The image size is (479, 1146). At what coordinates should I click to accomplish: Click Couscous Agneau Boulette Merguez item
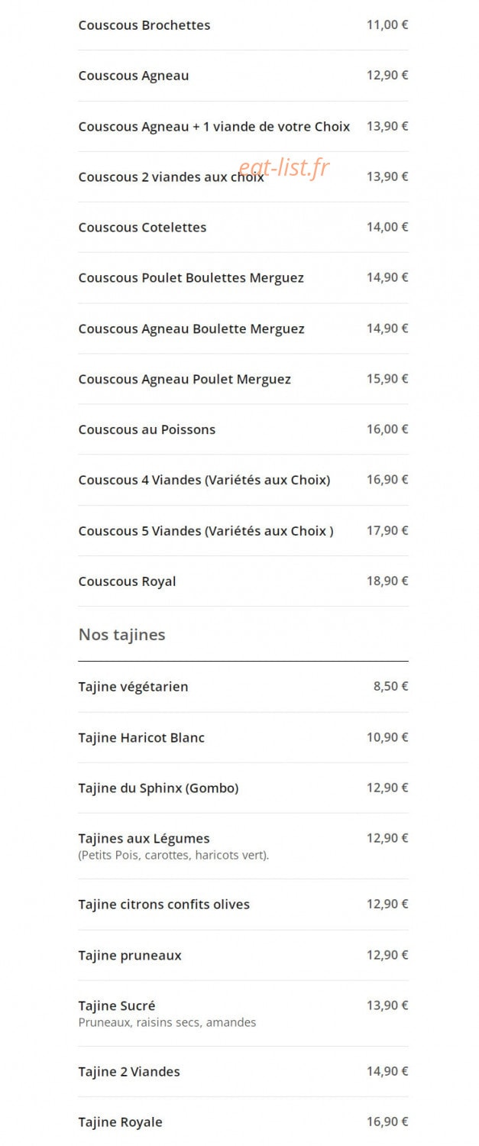click(243, 329)
